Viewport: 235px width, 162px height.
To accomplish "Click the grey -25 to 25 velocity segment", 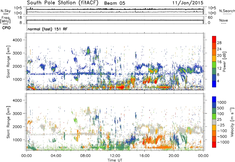I will pyautogui.click(x=214, y=122).
